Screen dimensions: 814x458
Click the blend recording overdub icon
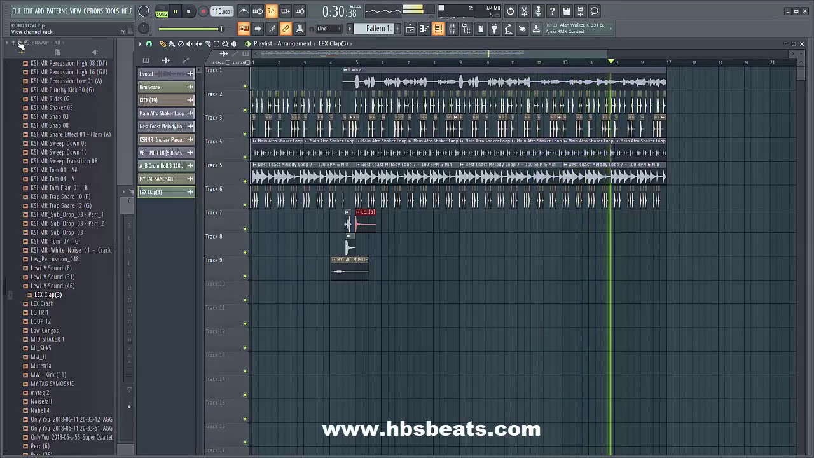coord(286,11)
